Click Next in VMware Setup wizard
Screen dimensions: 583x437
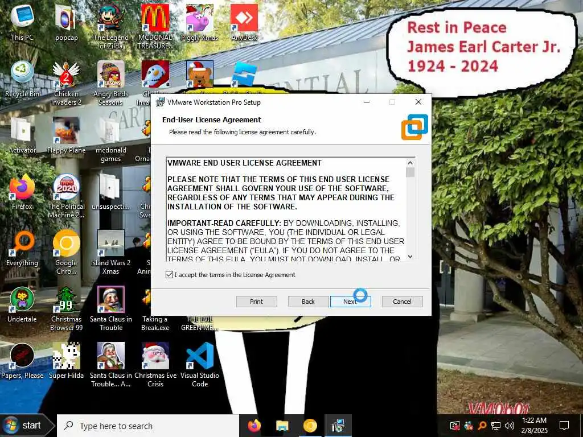coord(350,302)
